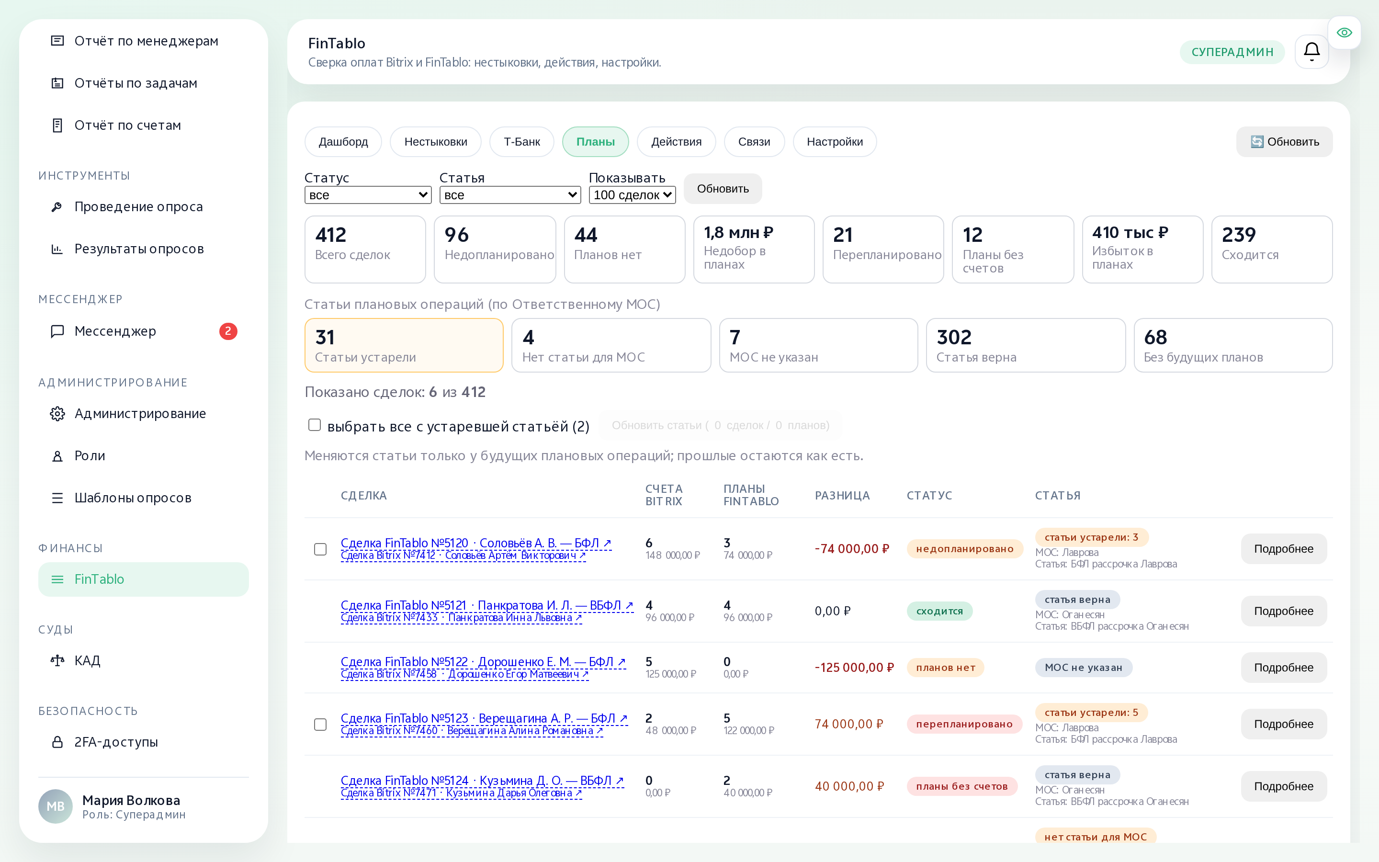
Task: Open the Показывать 100 сделок dropdown
Action: (x=632, y=195)
